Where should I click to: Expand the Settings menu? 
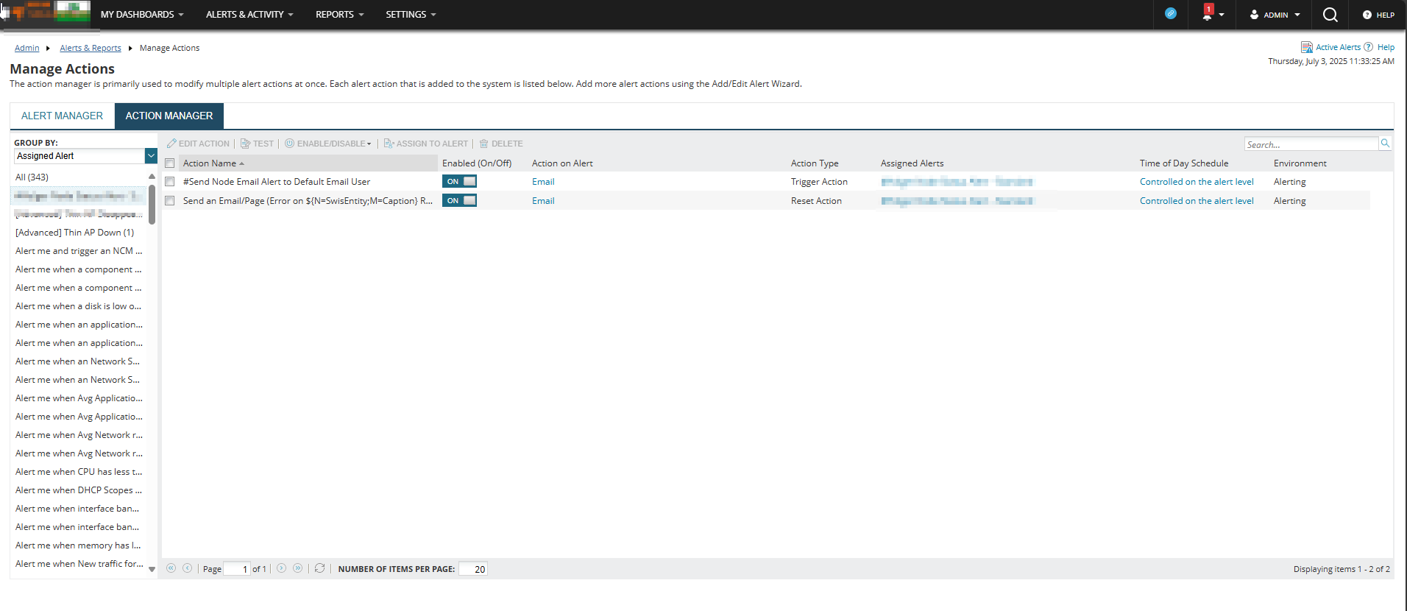[411, 15]
